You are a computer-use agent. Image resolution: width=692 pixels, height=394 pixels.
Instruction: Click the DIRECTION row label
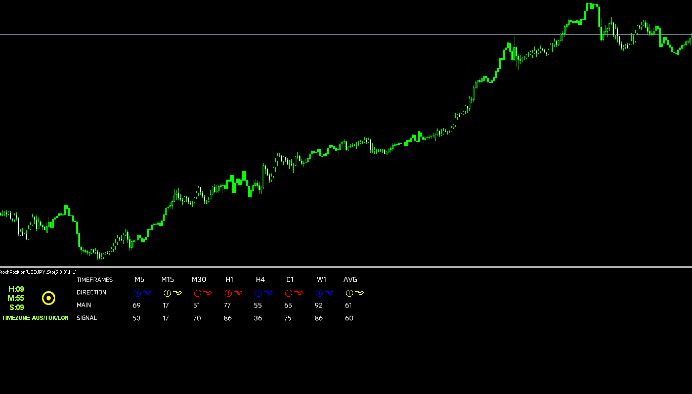(x=92, y=293)
